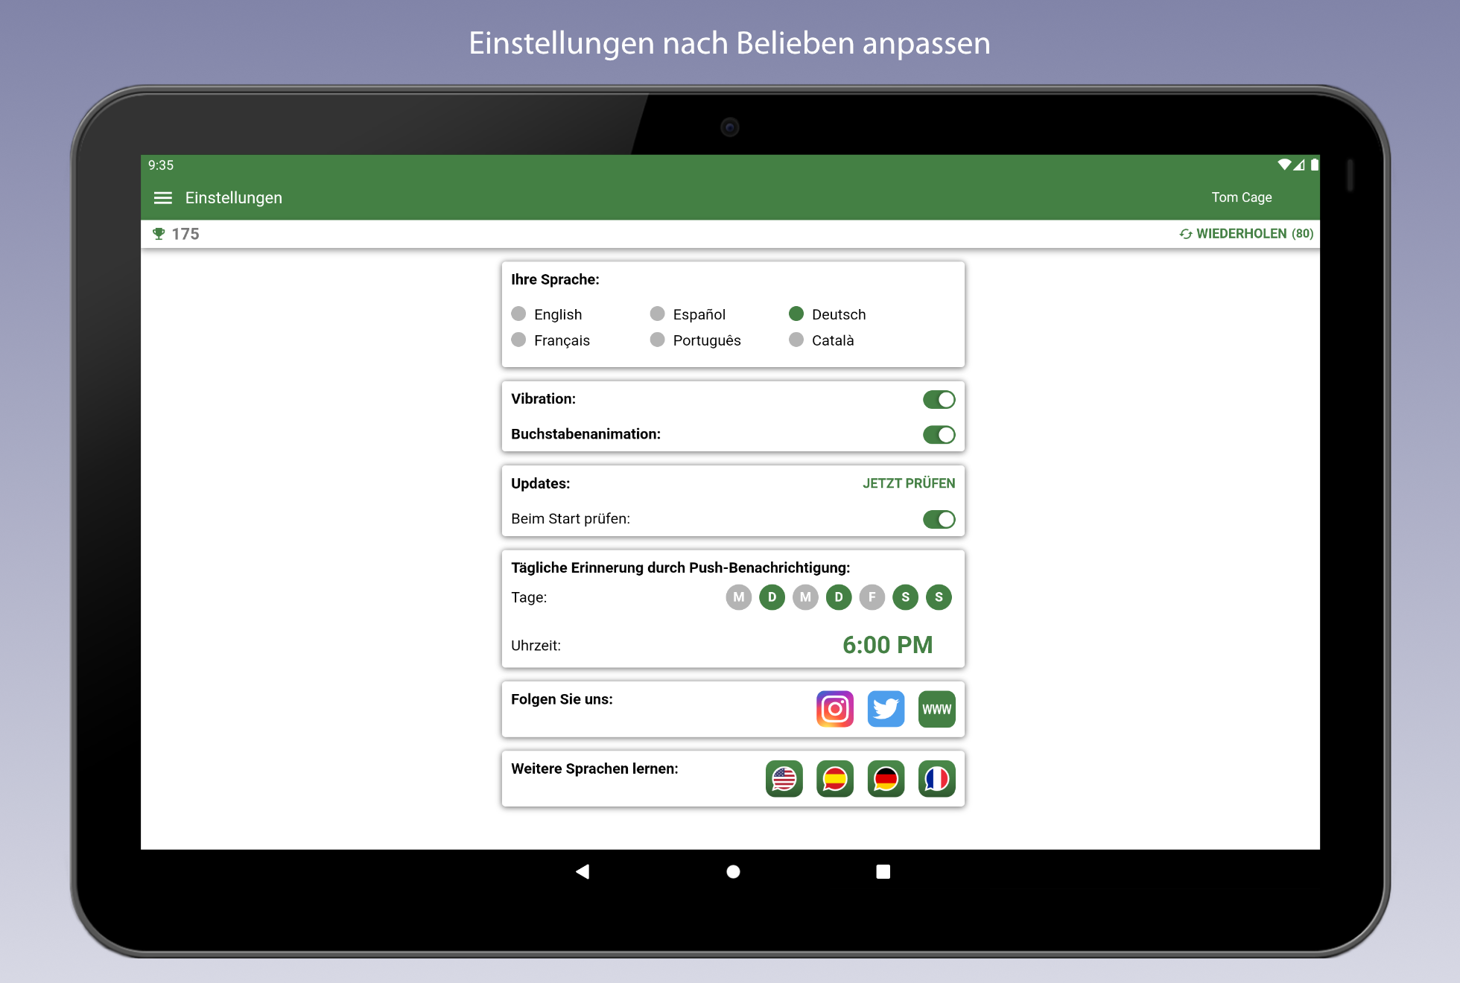
Task: Tap WIEDERHOLEN (80) review button
Action: (1246, 234)
